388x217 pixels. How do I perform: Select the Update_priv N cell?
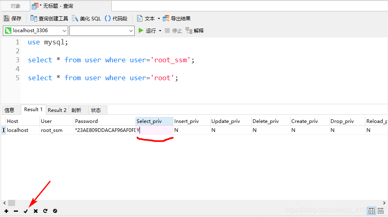coord(231,130)
